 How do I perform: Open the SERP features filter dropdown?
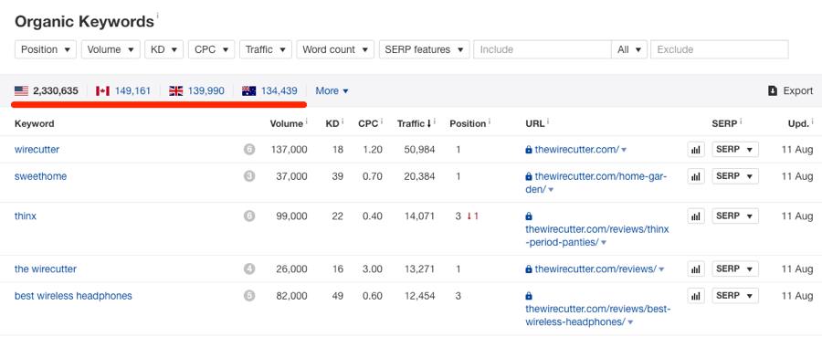click(x=424, y=50)
